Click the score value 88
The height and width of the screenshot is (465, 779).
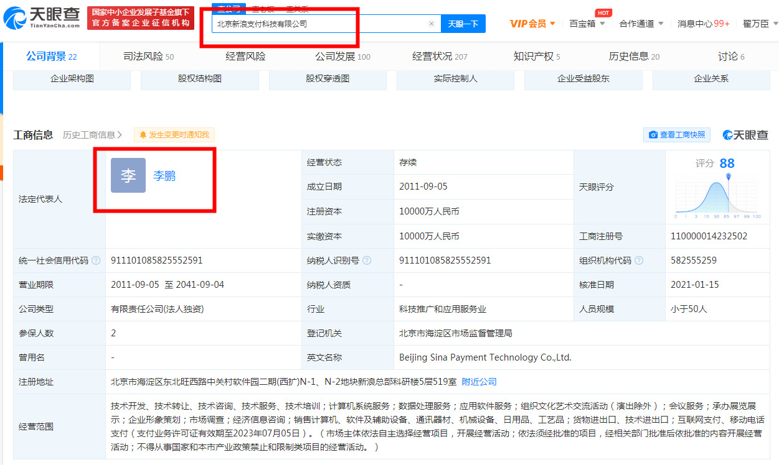tap(727, 163)
